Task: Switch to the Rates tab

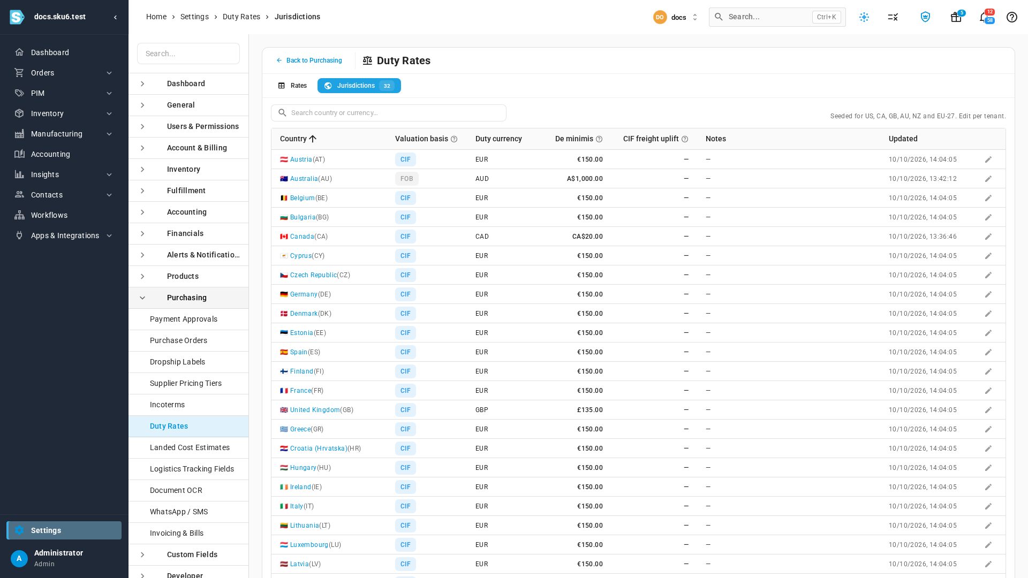Action: [x=292, y=86]
